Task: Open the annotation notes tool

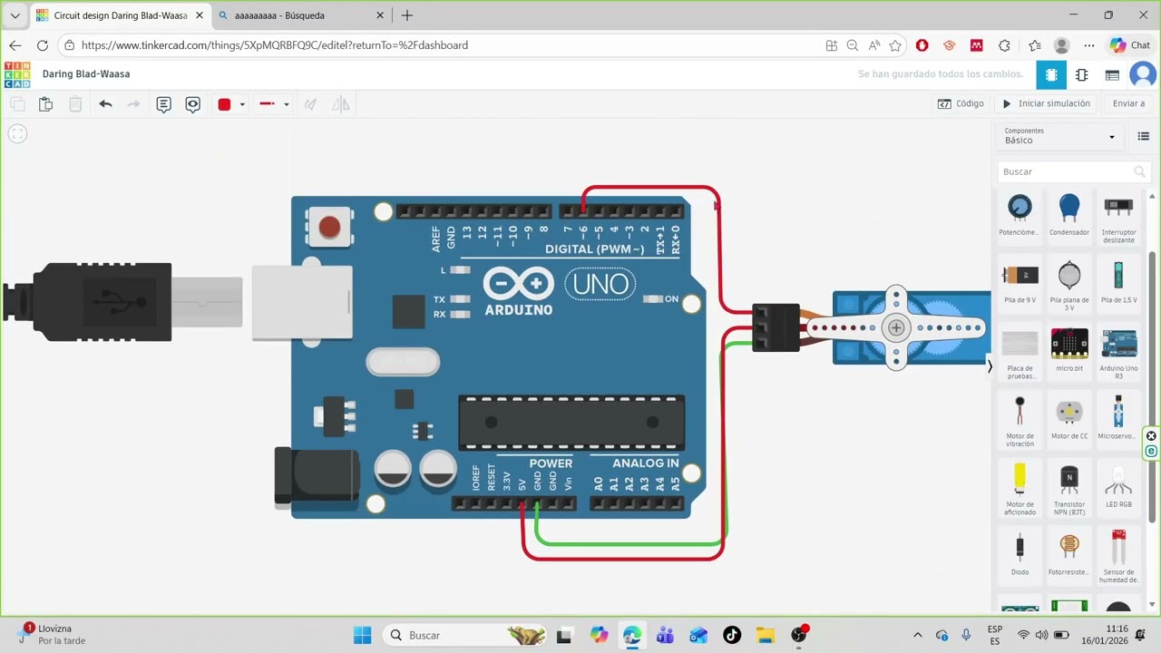Action: point(163,104)
